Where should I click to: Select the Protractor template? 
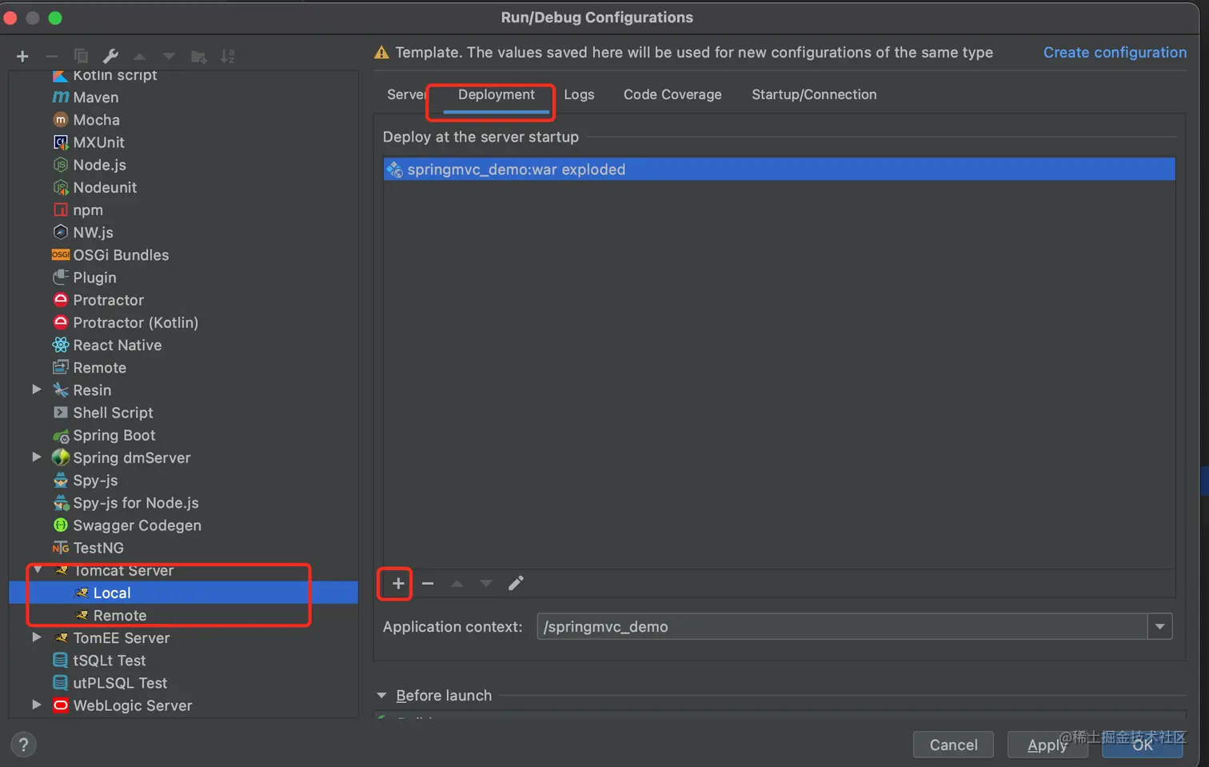pos(108,300)
